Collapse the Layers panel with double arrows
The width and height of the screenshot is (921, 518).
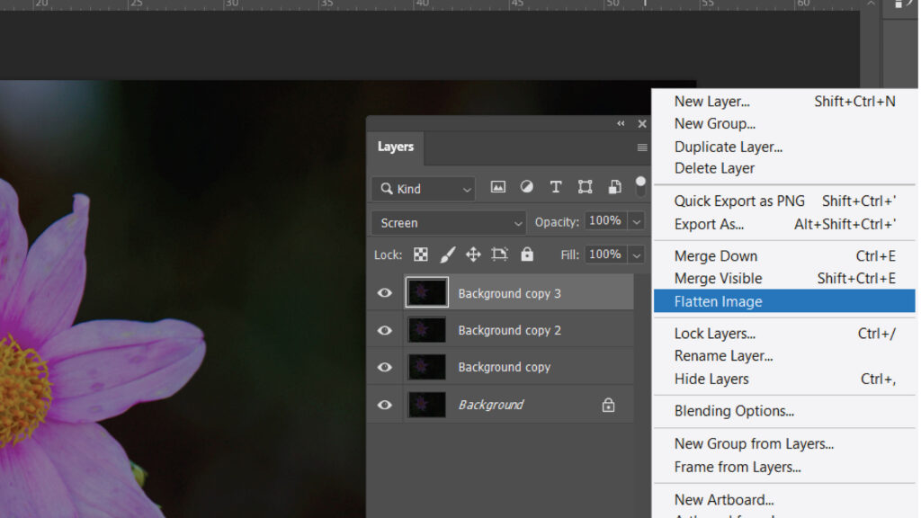(621, 123)
